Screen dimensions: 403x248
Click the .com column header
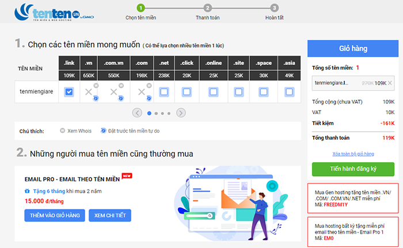click(142, 63)
